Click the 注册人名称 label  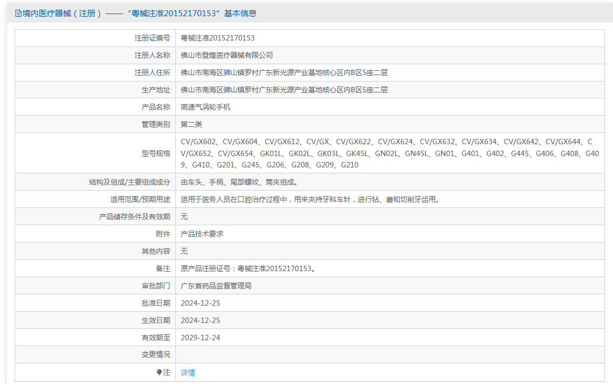point(153,55)
